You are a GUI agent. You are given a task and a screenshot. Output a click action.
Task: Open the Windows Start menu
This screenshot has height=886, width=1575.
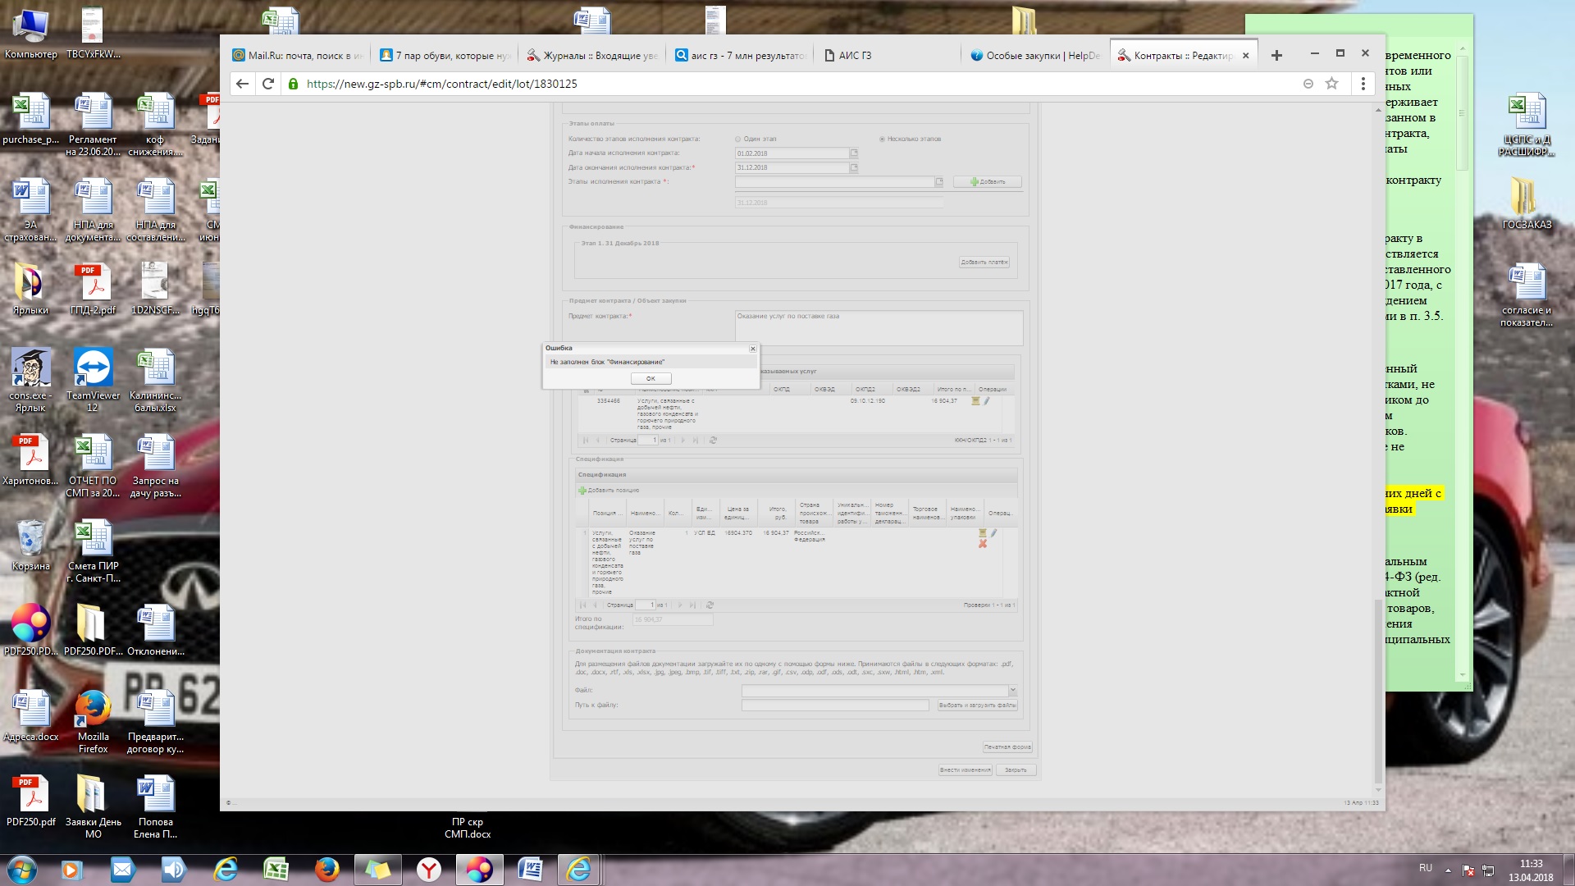pyautogui.click(x=22, y=870)
